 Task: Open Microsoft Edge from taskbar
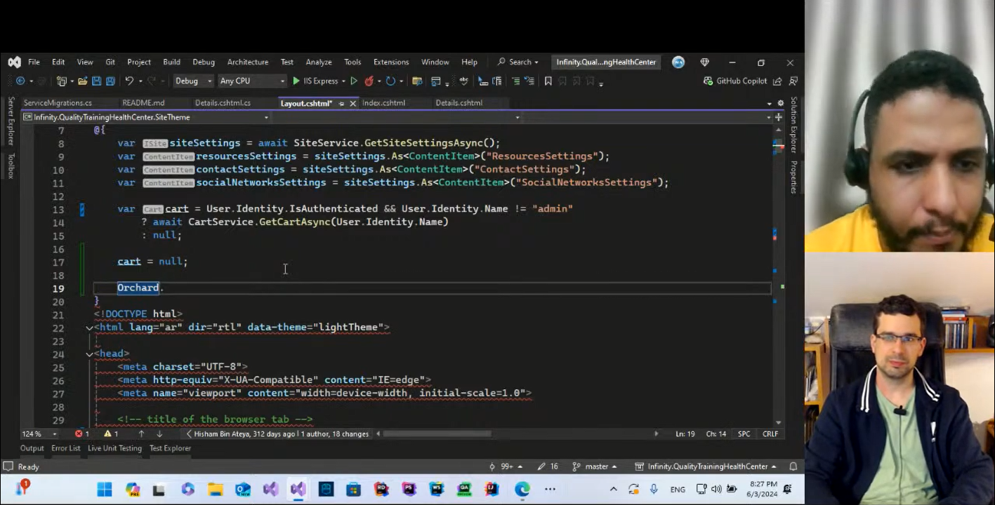522,489
